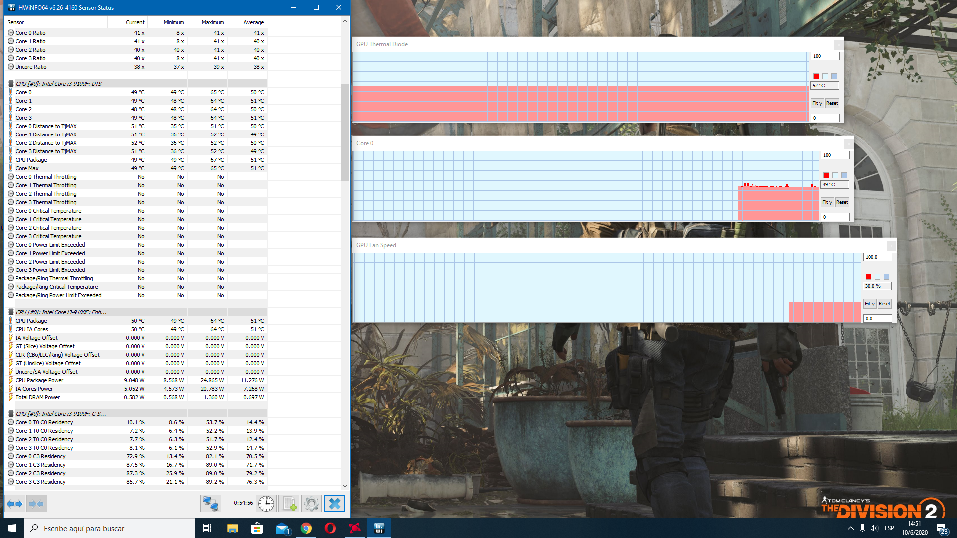Edit GPU Thermal Diode max value field
Image resolution: width=957 pixels, height=538 pixels.
coord(825,56)
